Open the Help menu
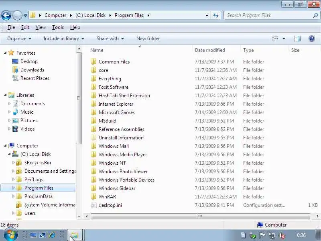The height and width of the screenshot is (241, 321). tap(75, 27)
